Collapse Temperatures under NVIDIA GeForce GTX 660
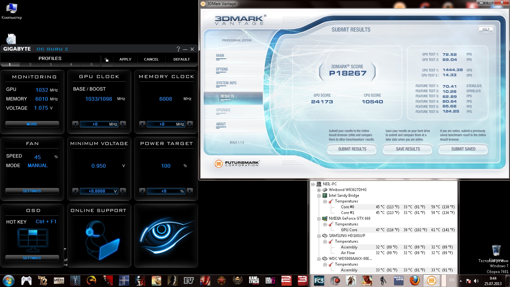 click(325, 224)
